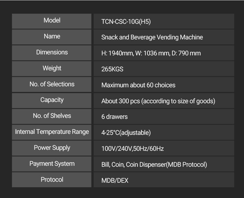Click the Capacity label cell
Viewport: 244px width, 198px height.
pos(52,100)
